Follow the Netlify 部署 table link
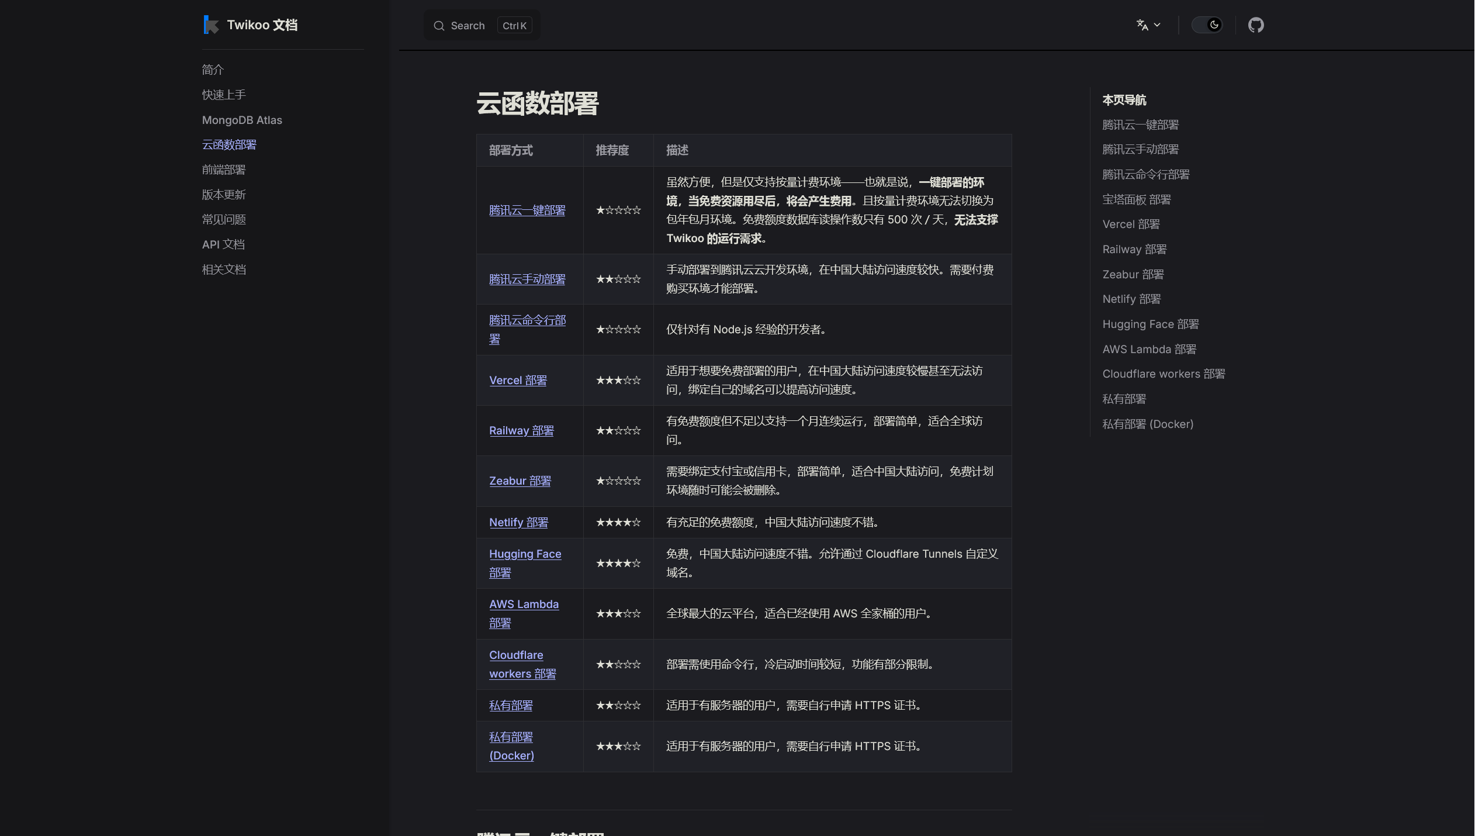 pos(518,523)
